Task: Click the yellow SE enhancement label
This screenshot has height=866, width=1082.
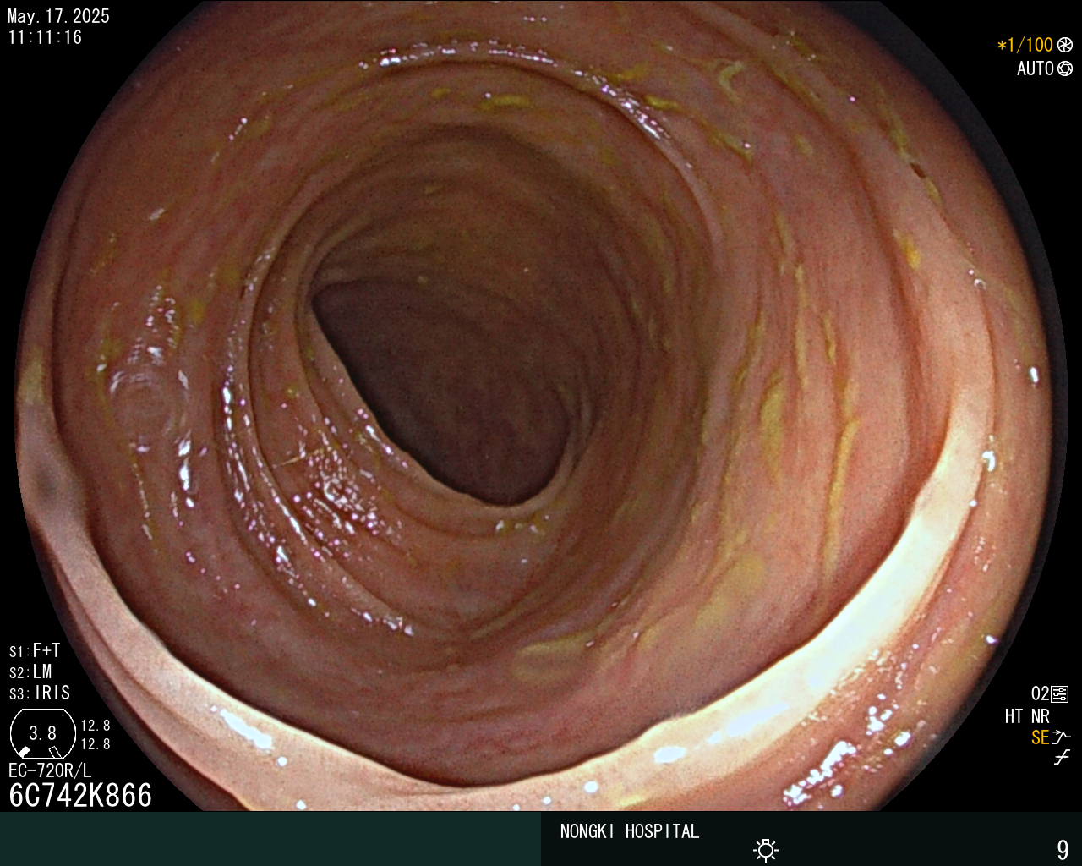Action: pos(1040,737)
